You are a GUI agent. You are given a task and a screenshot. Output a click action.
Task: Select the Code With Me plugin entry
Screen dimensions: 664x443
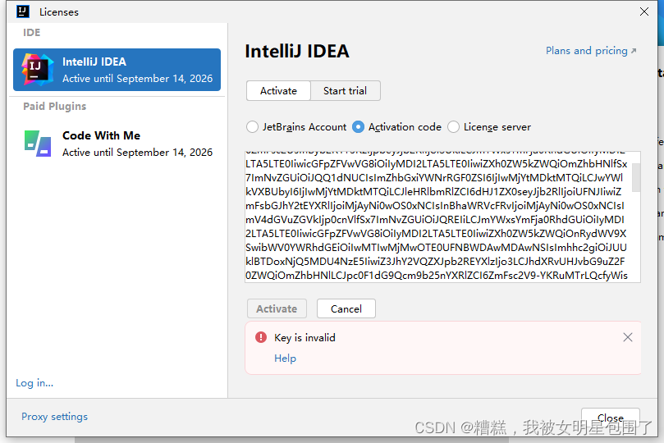click(117, 144)
